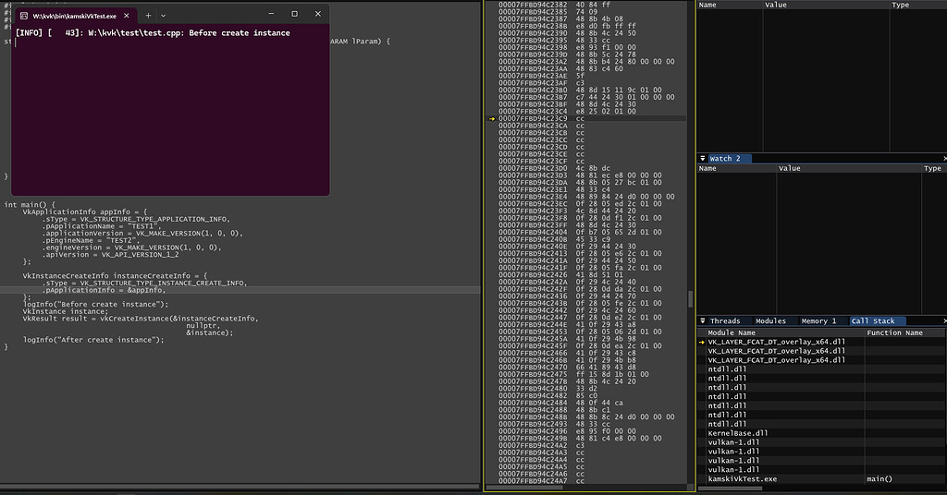947x495 pixels.
Task: Click the source line 'int main() {'
Action: pos(30,204)
